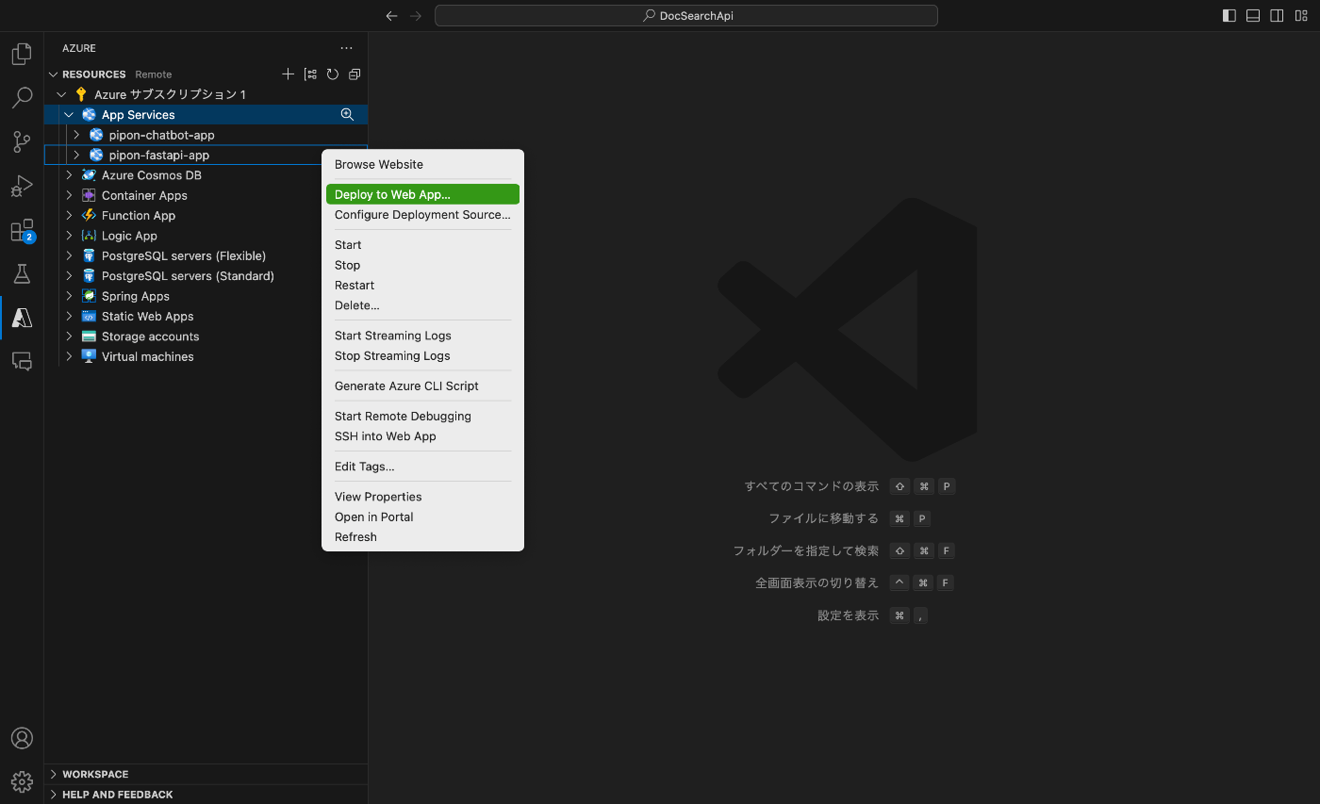Expand the WORKSPACE section
Screen dimensions: 1320x804
[x=54, y=774]
